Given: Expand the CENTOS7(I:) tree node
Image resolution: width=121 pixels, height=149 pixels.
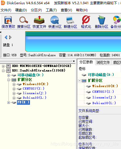Looking at the screenshot, I should coord(14,89).
